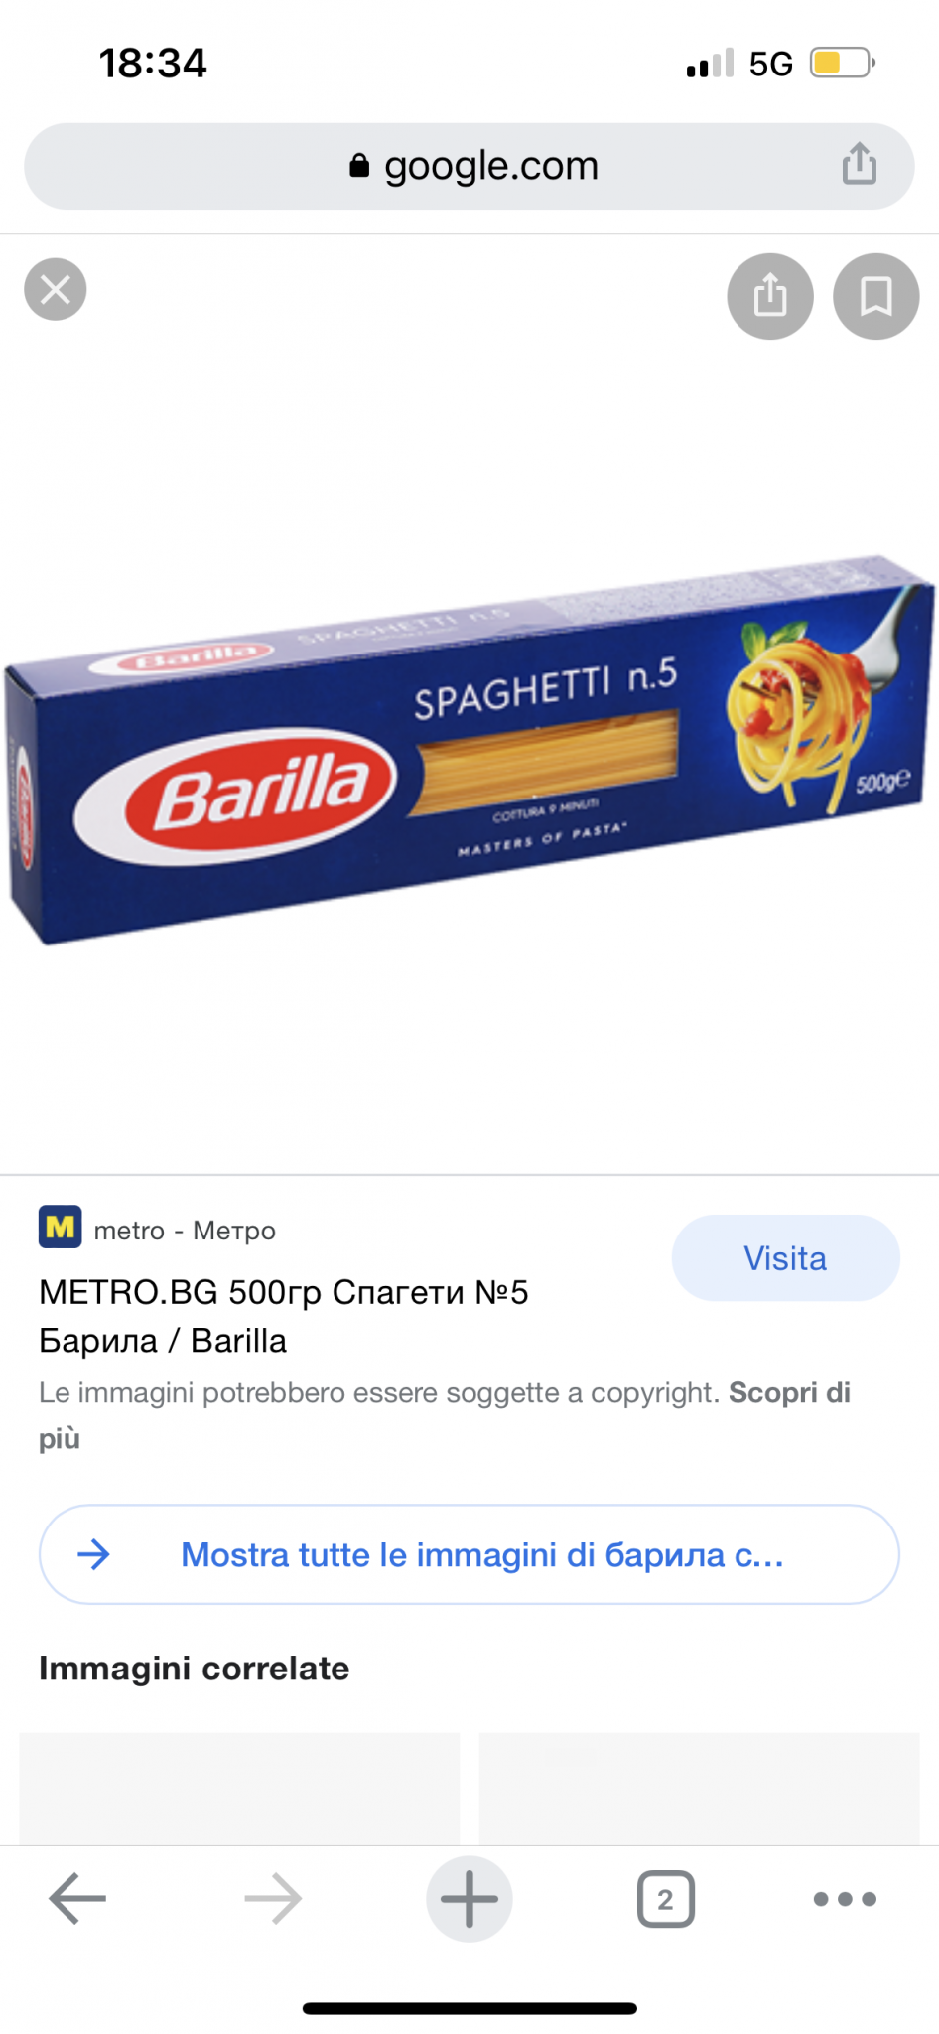The image size is (939, 2034).
Task: Tap the share icon above the image
Action: [770, 296]
